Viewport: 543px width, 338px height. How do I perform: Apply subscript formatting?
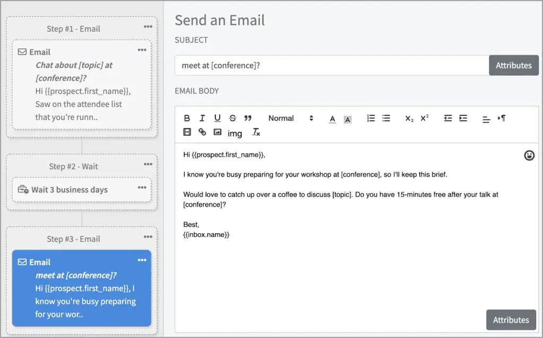(x=409, y=119)
